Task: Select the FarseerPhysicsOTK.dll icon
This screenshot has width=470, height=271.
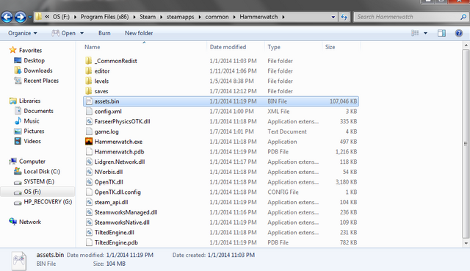Action: click(x=89, y=121)
